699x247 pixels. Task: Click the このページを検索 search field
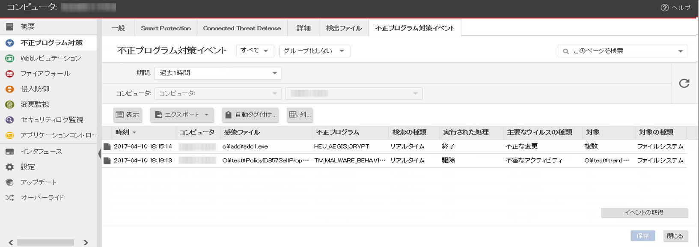click(x=619, y=51)
